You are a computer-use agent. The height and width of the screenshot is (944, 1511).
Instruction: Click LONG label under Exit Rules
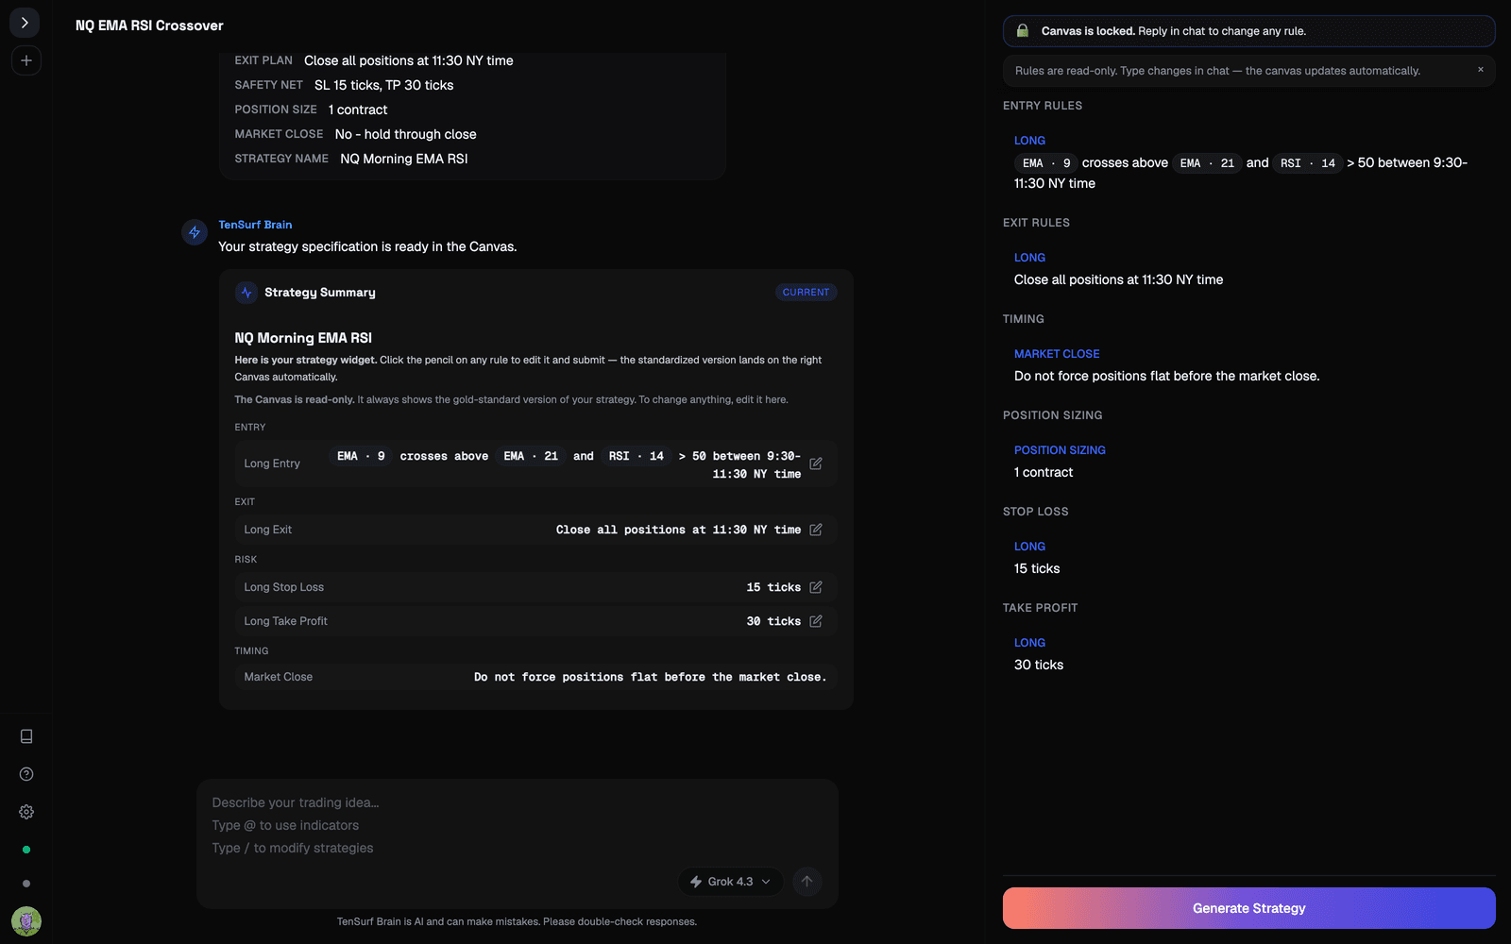click(1029, 258)
